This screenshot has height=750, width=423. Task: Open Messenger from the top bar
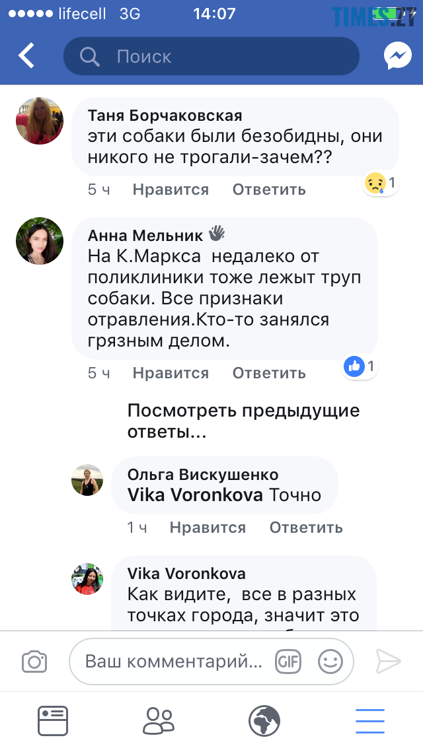pos(398,56)
